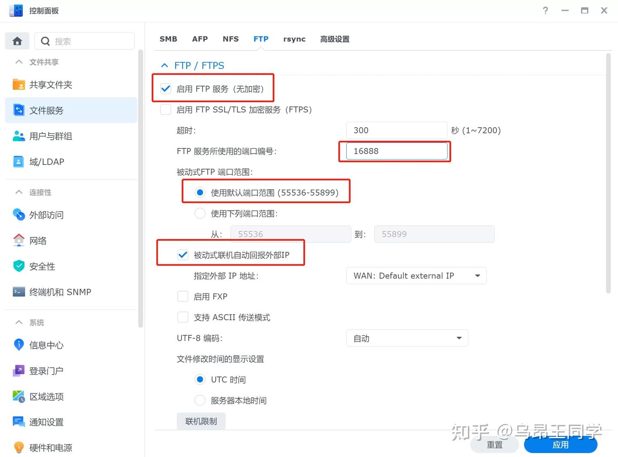
Task: Toggle the 启用 FXP checkbox
Action: coord(183,297)
